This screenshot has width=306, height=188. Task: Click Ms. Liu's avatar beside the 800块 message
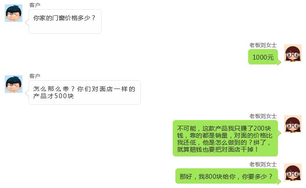(x=292, y=172)
